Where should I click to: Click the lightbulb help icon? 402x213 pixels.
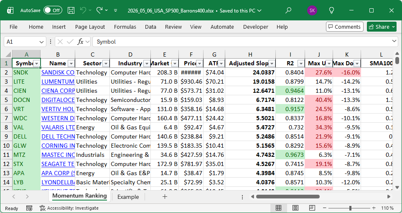(x=331, y=10)
